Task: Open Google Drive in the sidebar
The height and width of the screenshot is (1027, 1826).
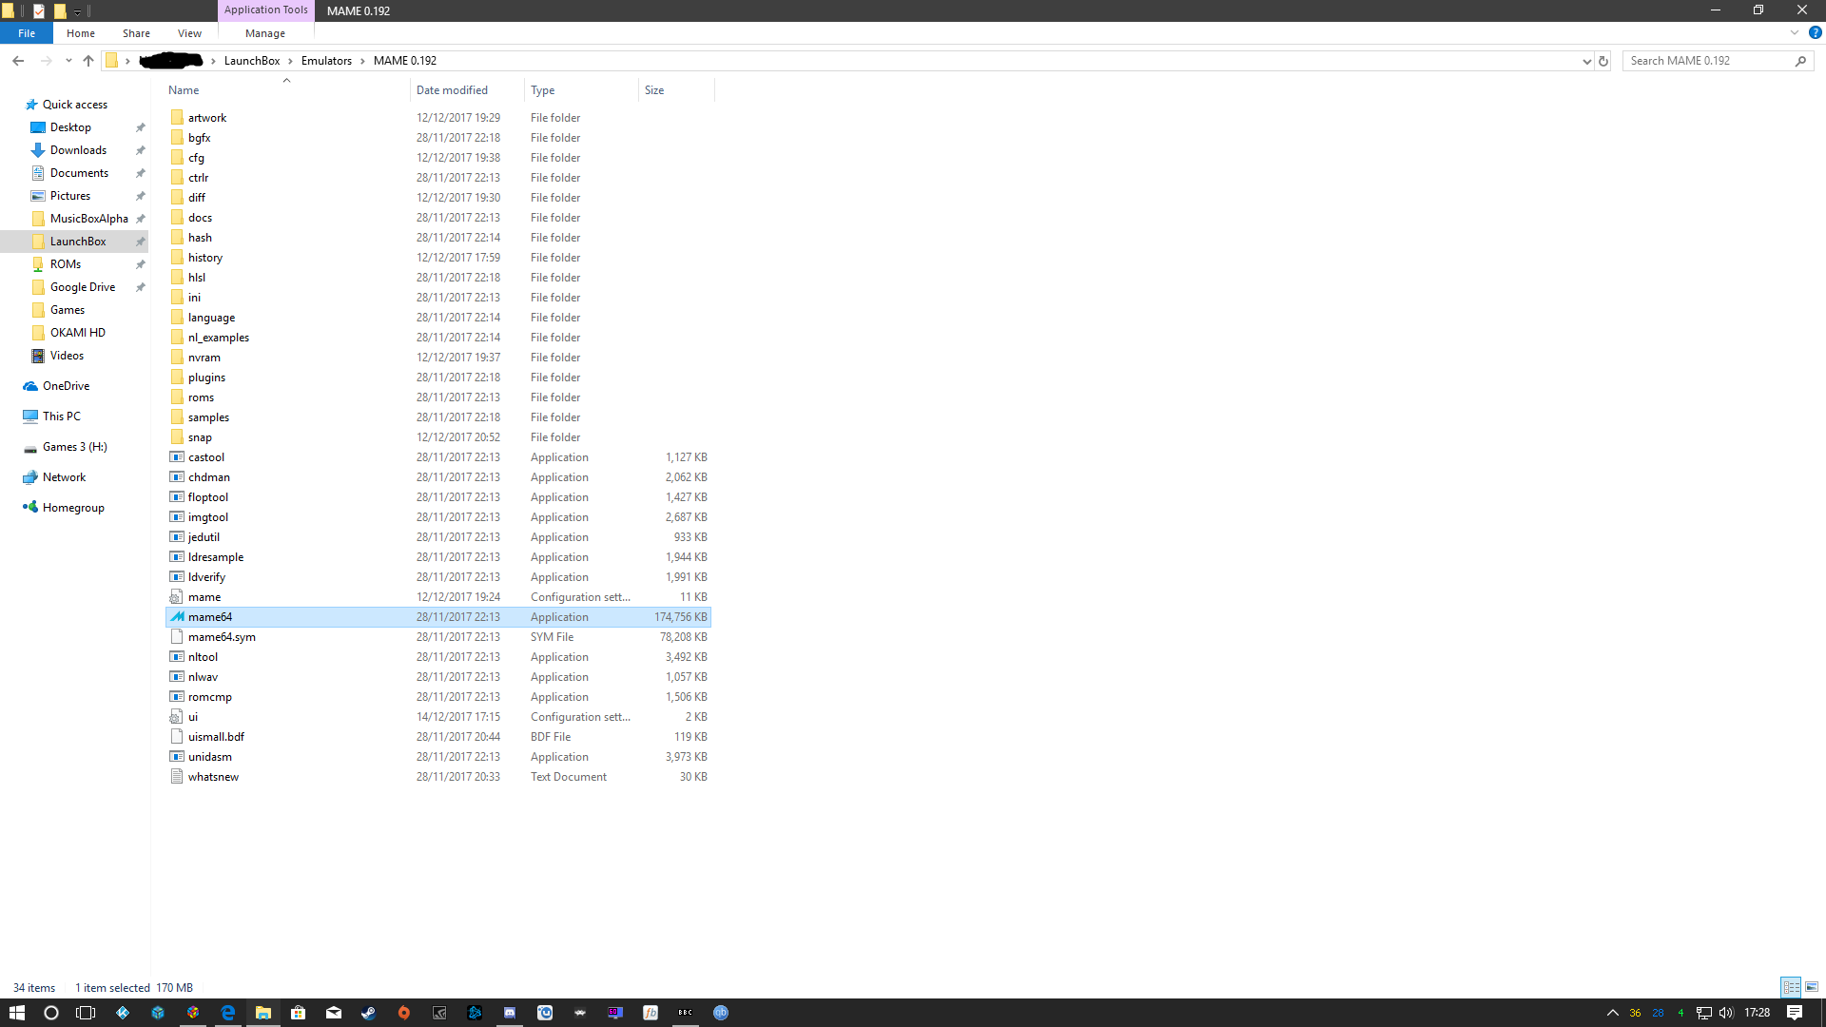Action: (83, 287)
